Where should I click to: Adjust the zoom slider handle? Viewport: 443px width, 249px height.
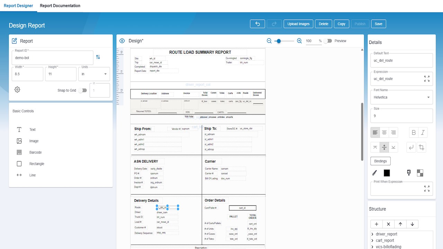pyautogui.click(x=279, y=41)
